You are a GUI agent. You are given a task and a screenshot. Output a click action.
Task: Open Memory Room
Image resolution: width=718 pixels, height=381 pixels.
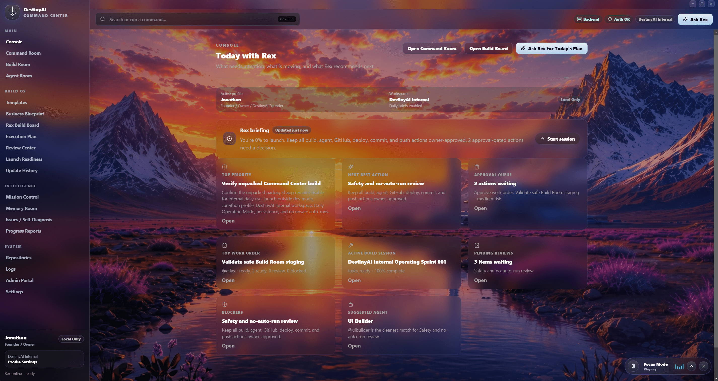(x=21, y=208)
